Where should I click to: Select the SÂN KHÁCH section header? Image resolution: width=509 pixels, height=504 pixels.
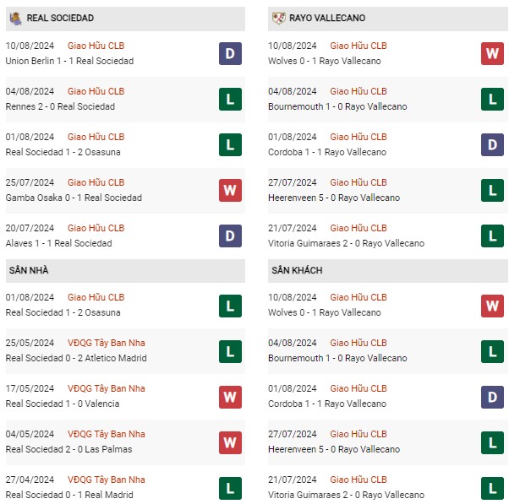click(388, 271)
